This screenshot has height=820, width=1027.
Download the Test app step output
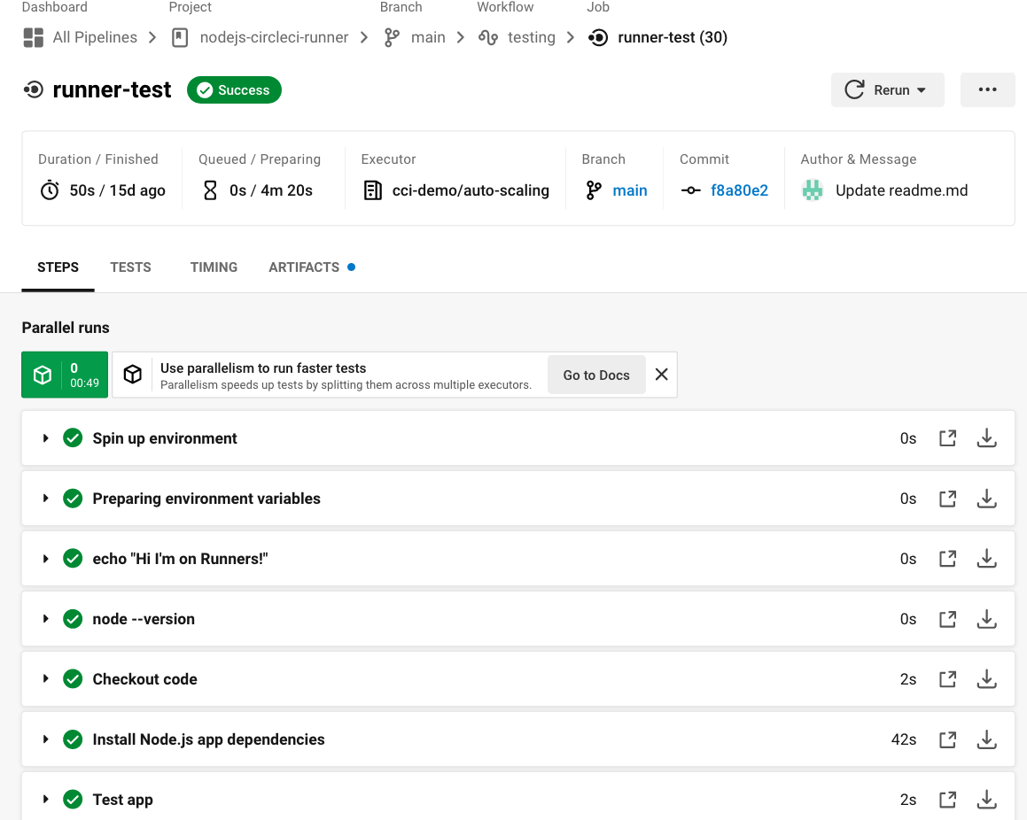coord(986,799)
